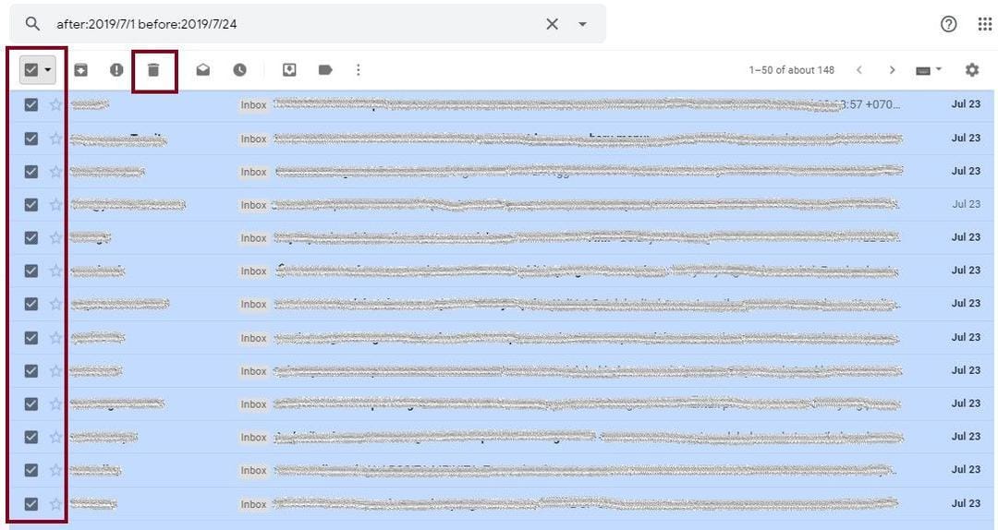
Task: Click the non-bold 'Jul 23' date of the read email
Action: pos(967,204)
